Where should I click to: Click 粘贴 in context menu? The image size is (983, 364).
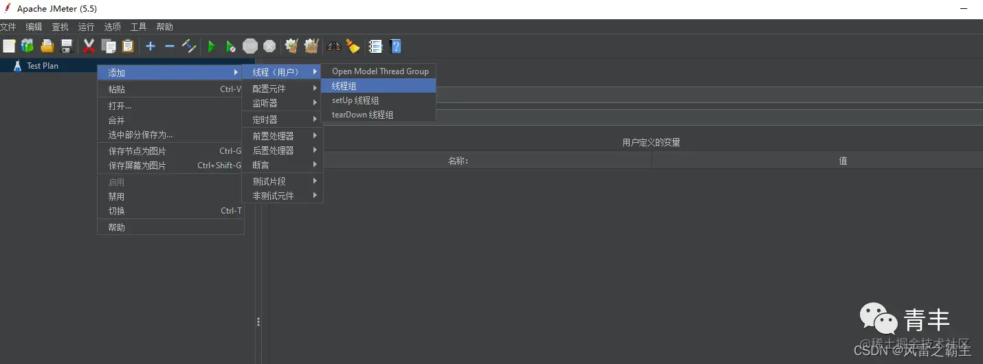point(170,89)
